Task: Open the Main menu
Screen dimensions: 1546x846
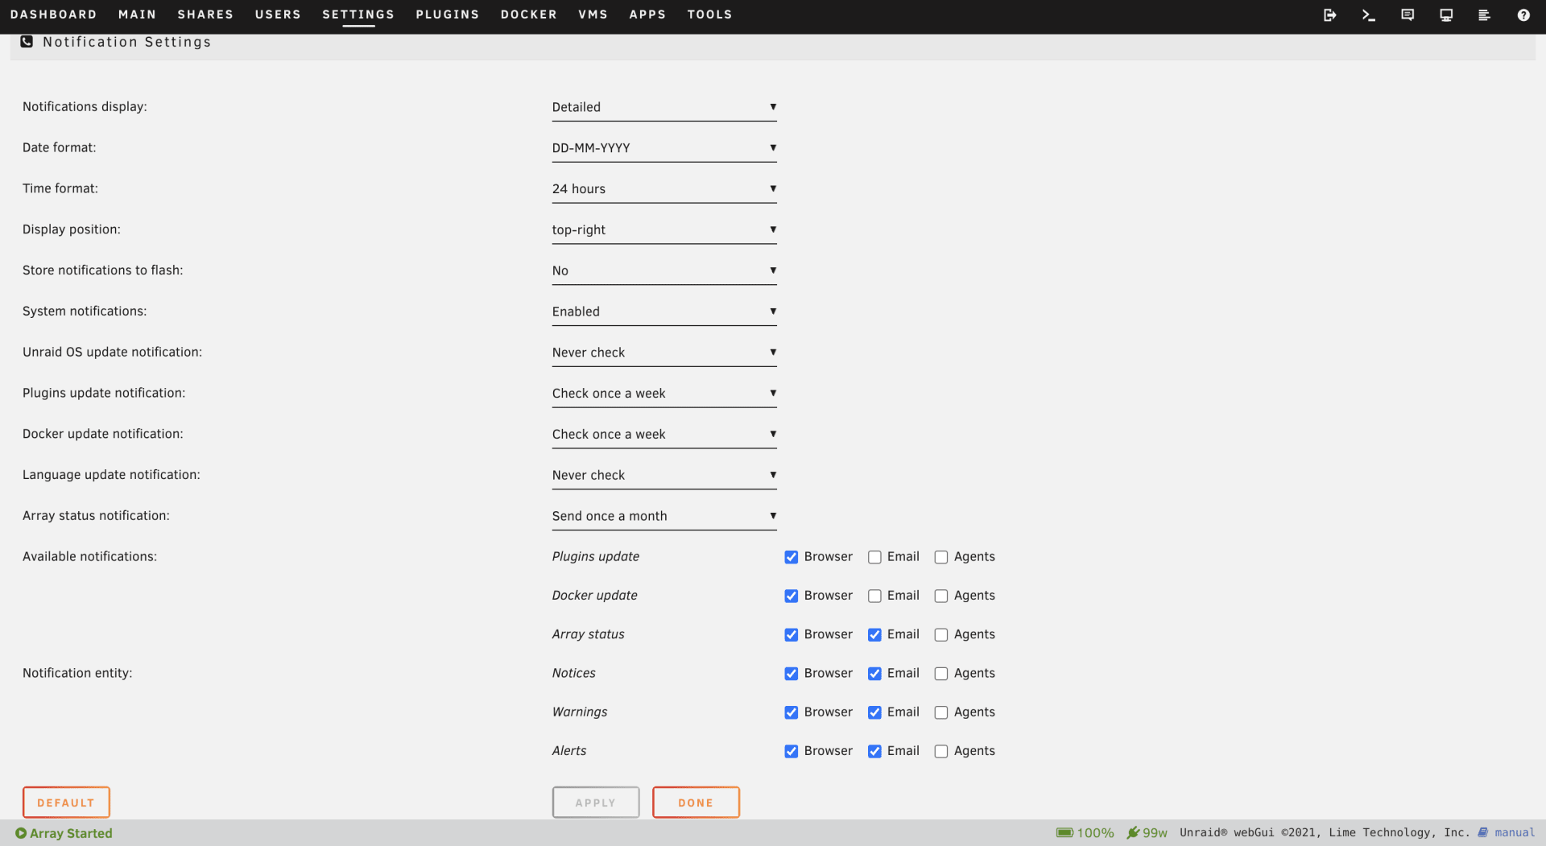Action: [x=137, y=14]
